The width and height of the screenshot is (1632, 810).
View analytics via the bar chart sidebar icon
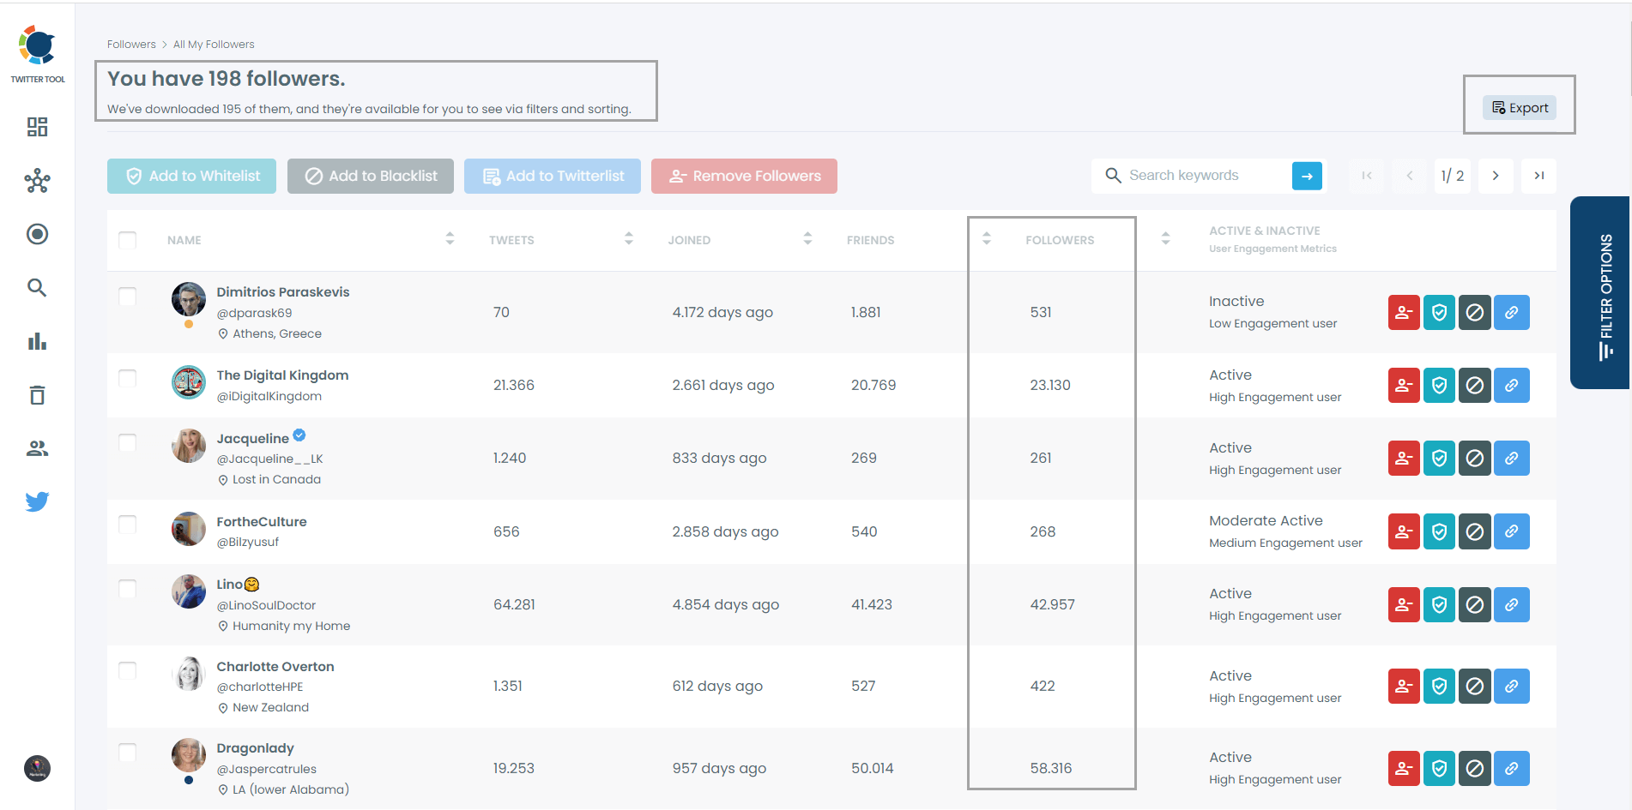pos(37,341)
